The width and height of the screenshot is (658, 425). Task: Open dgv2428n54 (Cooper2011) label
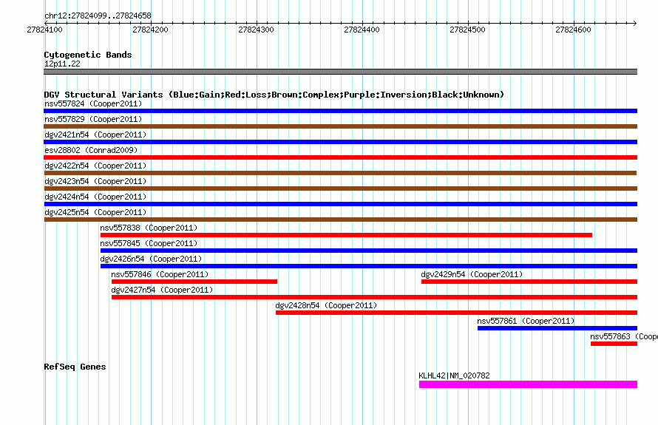point(326,305)
